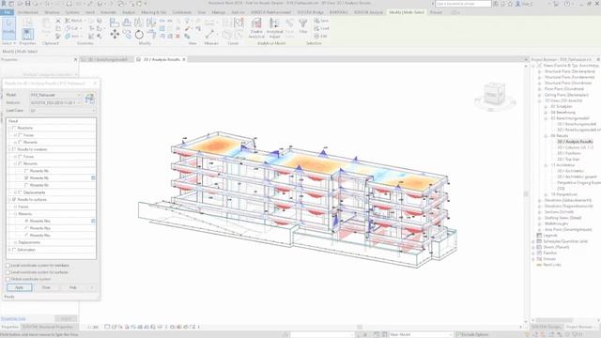Enable Local coordinate system for members
This screenshot has height=338, width=601.
click(8, 265)
